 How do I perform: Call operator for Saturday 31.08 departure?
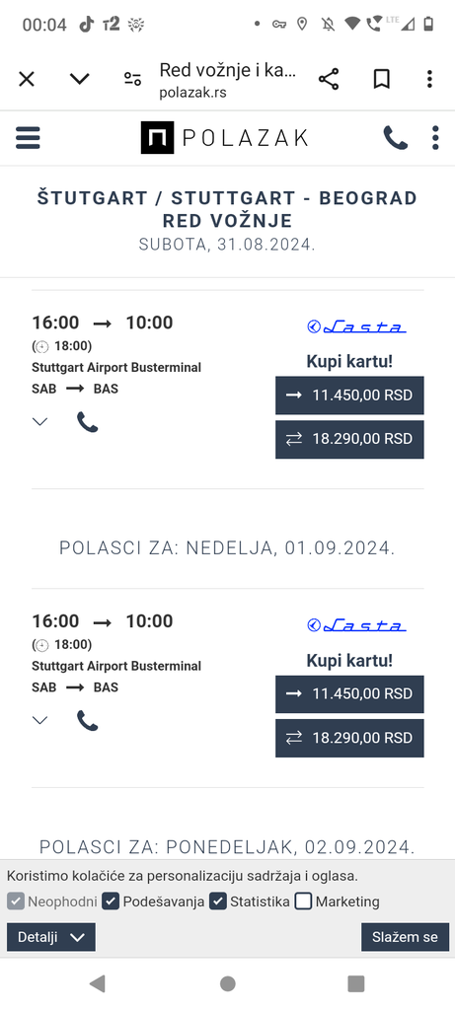88,422
